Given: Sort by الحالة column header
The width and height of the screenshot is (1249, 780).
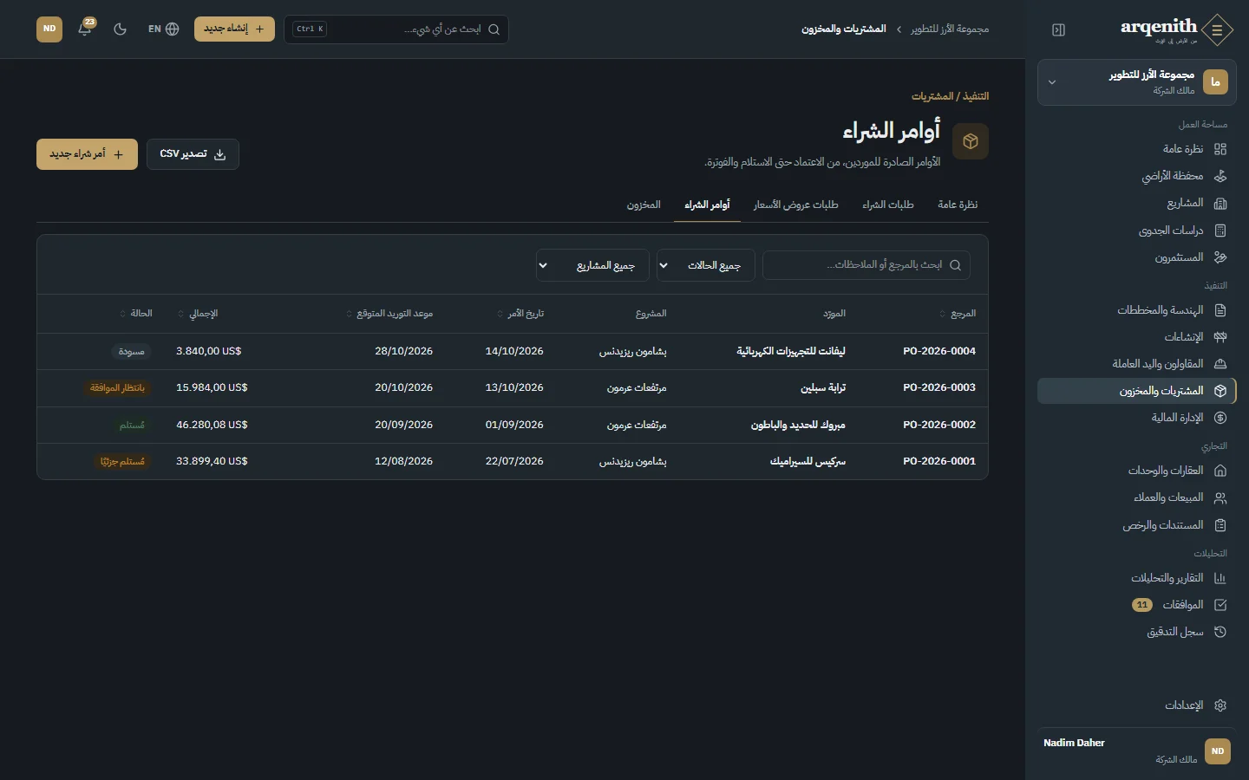Looking at the screenshot, I should coord(136,314).
